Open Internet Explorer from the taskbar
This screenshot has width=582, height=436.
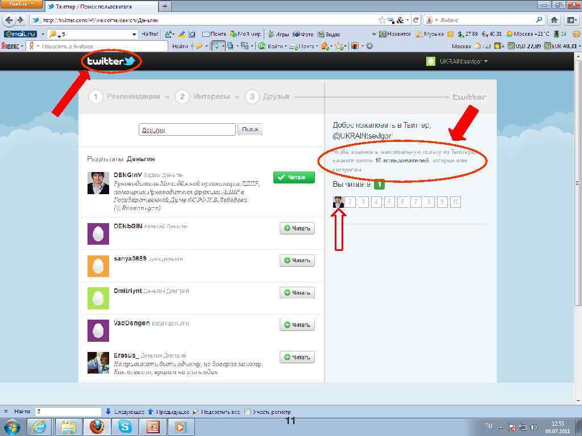[39, 427]
